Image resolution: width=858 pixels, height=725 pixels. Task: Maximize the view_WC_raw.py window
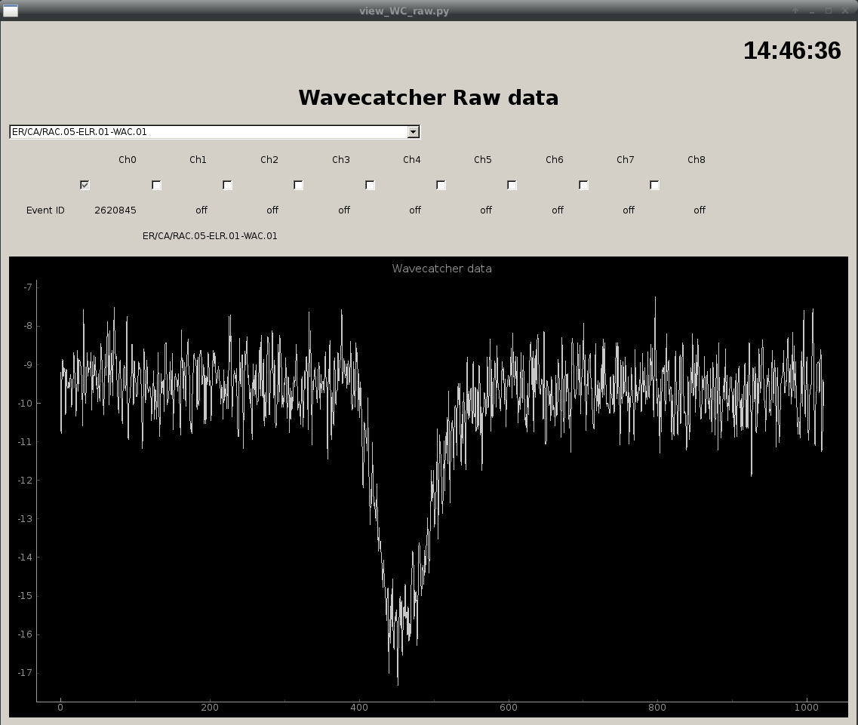829,11
